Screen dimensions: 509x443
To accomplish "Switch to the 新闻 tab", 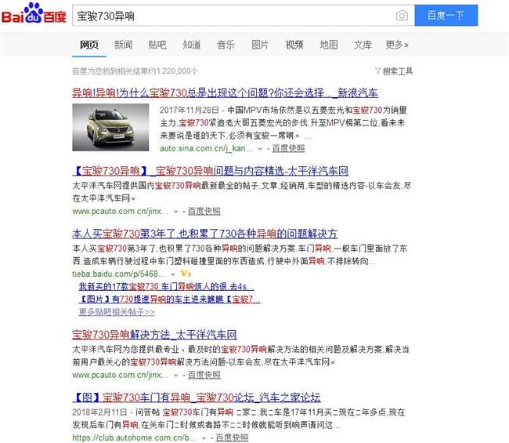I will point(124,45).
